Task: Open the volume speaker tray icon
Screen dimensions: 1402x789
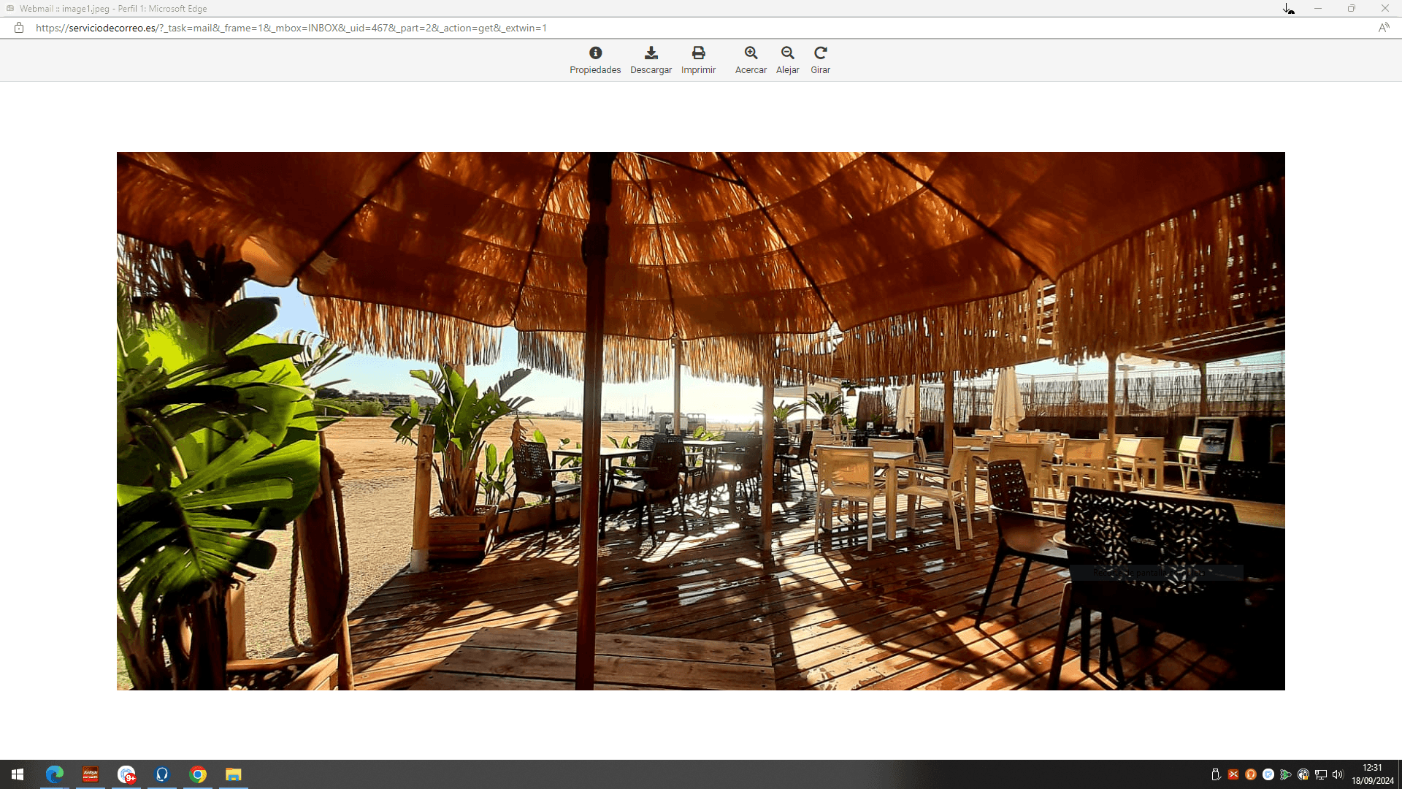Action: 1338,774
